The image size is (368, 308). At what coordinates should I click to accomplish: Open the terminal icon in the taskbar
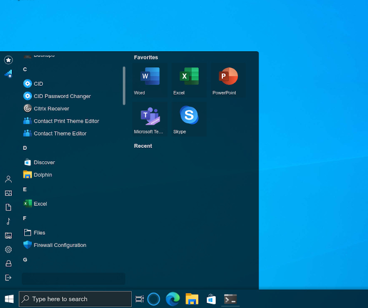[x=230, y=299]
